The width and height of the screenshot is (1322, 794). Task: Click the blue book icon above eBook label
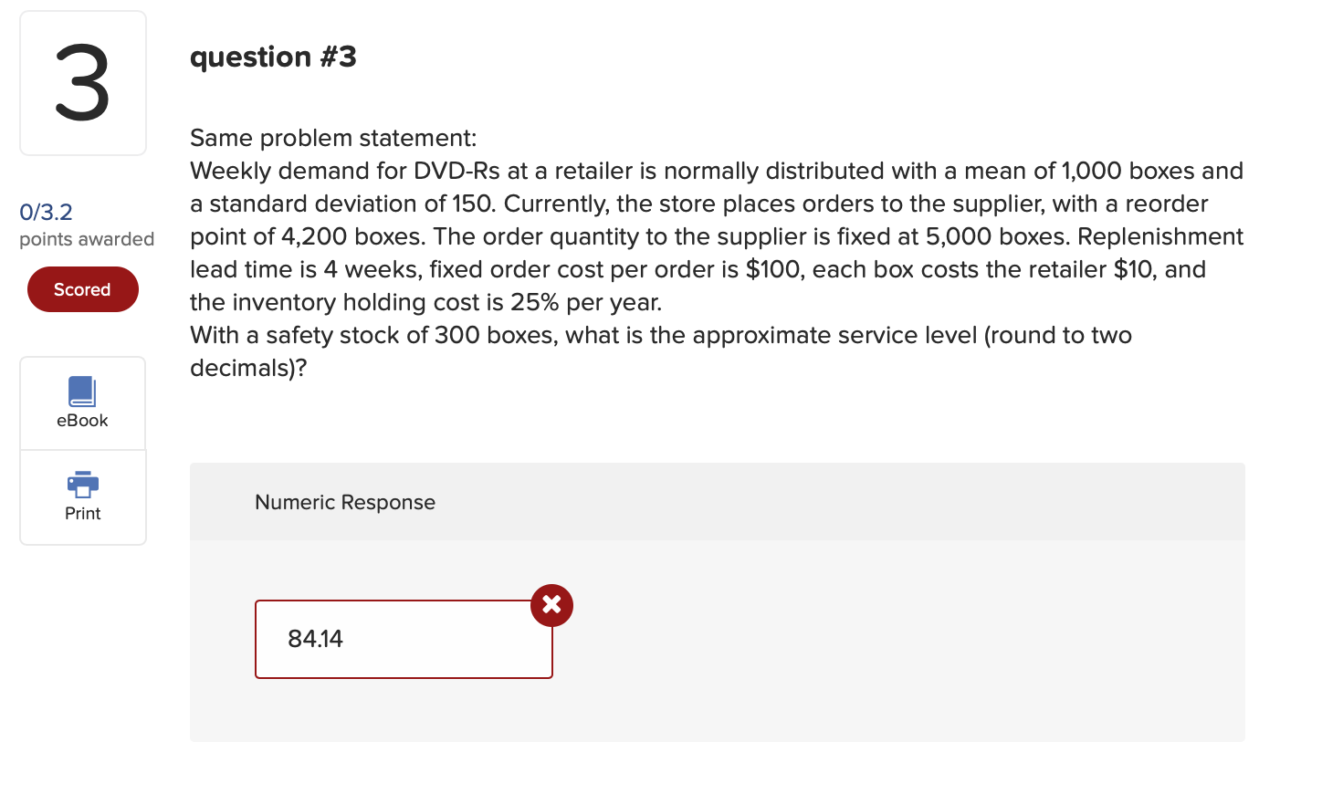(82, 392)
